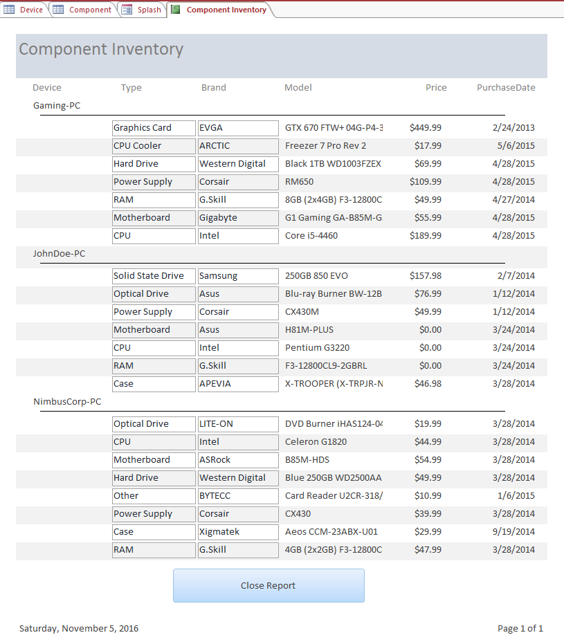Viewport: 564px width, 644px height.
Task: Click the Gaming-PC group header
Action: tap(57, 106)
